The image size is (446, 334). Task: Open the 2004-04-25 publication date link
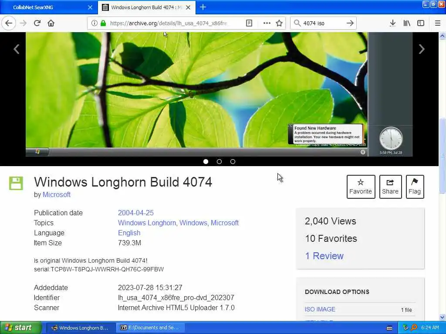(136, 213)
